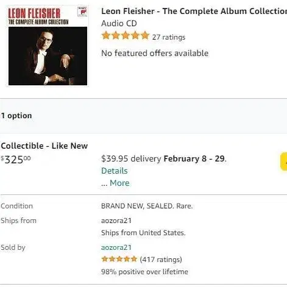The height and width of the screenshot is (287, 287).
Task: Visit seller aozora21 under Sold by
Action: point(116,247)
